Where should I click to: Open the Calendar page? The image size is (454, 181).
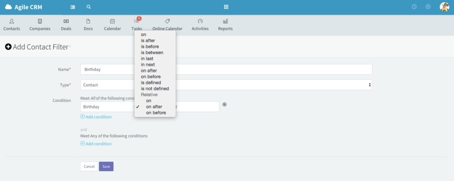click(112, 24)
